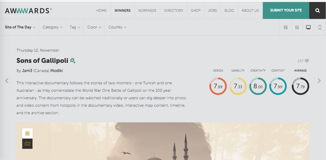Image resolution: width=326 pixels, height=160 pixels.
Task: Open map icon in site preview
Action: tap(27, 144)
